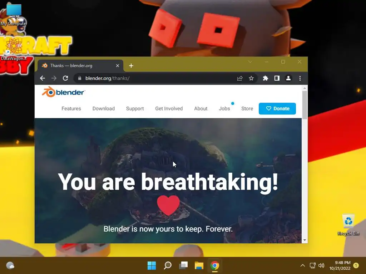The image size is (366, 274).
Task: Open the About menu item
Action: [201, 108]
